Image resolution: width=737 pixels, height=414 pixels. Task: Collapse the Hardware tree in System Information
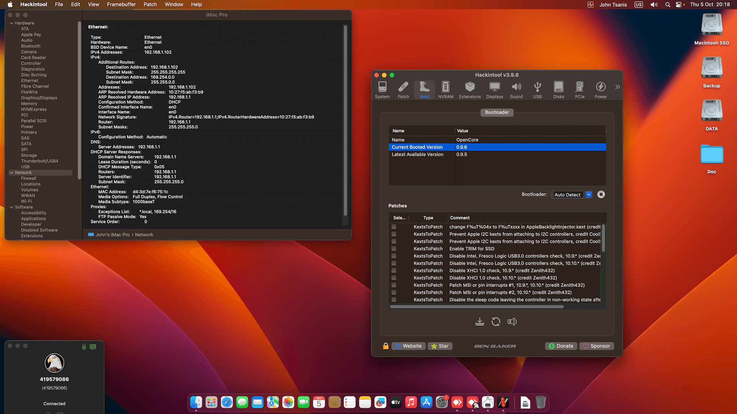(12, 23)
